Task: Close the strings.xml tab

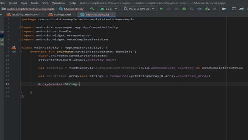Action: [74, 14]
